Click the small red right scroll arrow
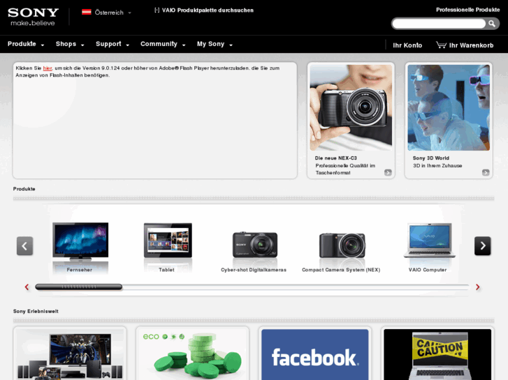 click(477, 287)
